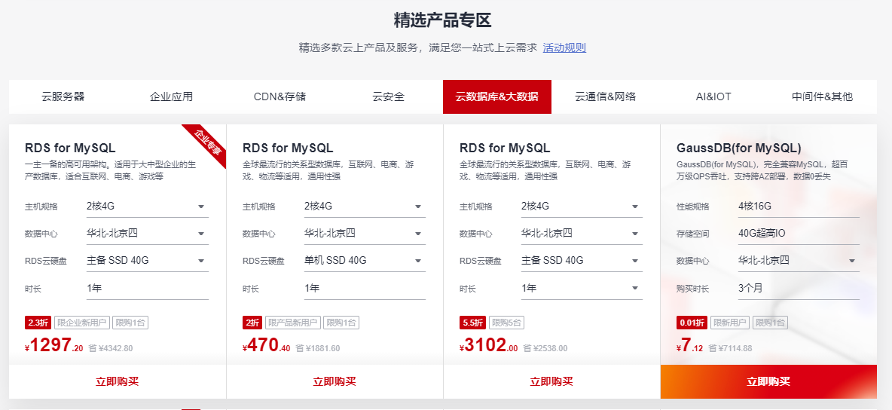Switch to the 云服务器 tab

63,96
